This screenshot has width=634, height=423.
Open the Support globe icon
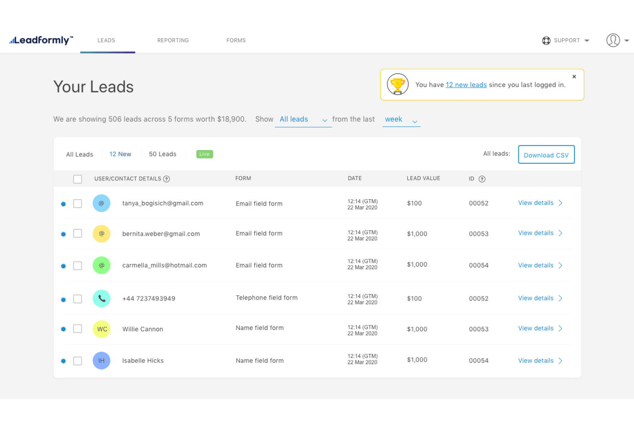click(546, 40)
